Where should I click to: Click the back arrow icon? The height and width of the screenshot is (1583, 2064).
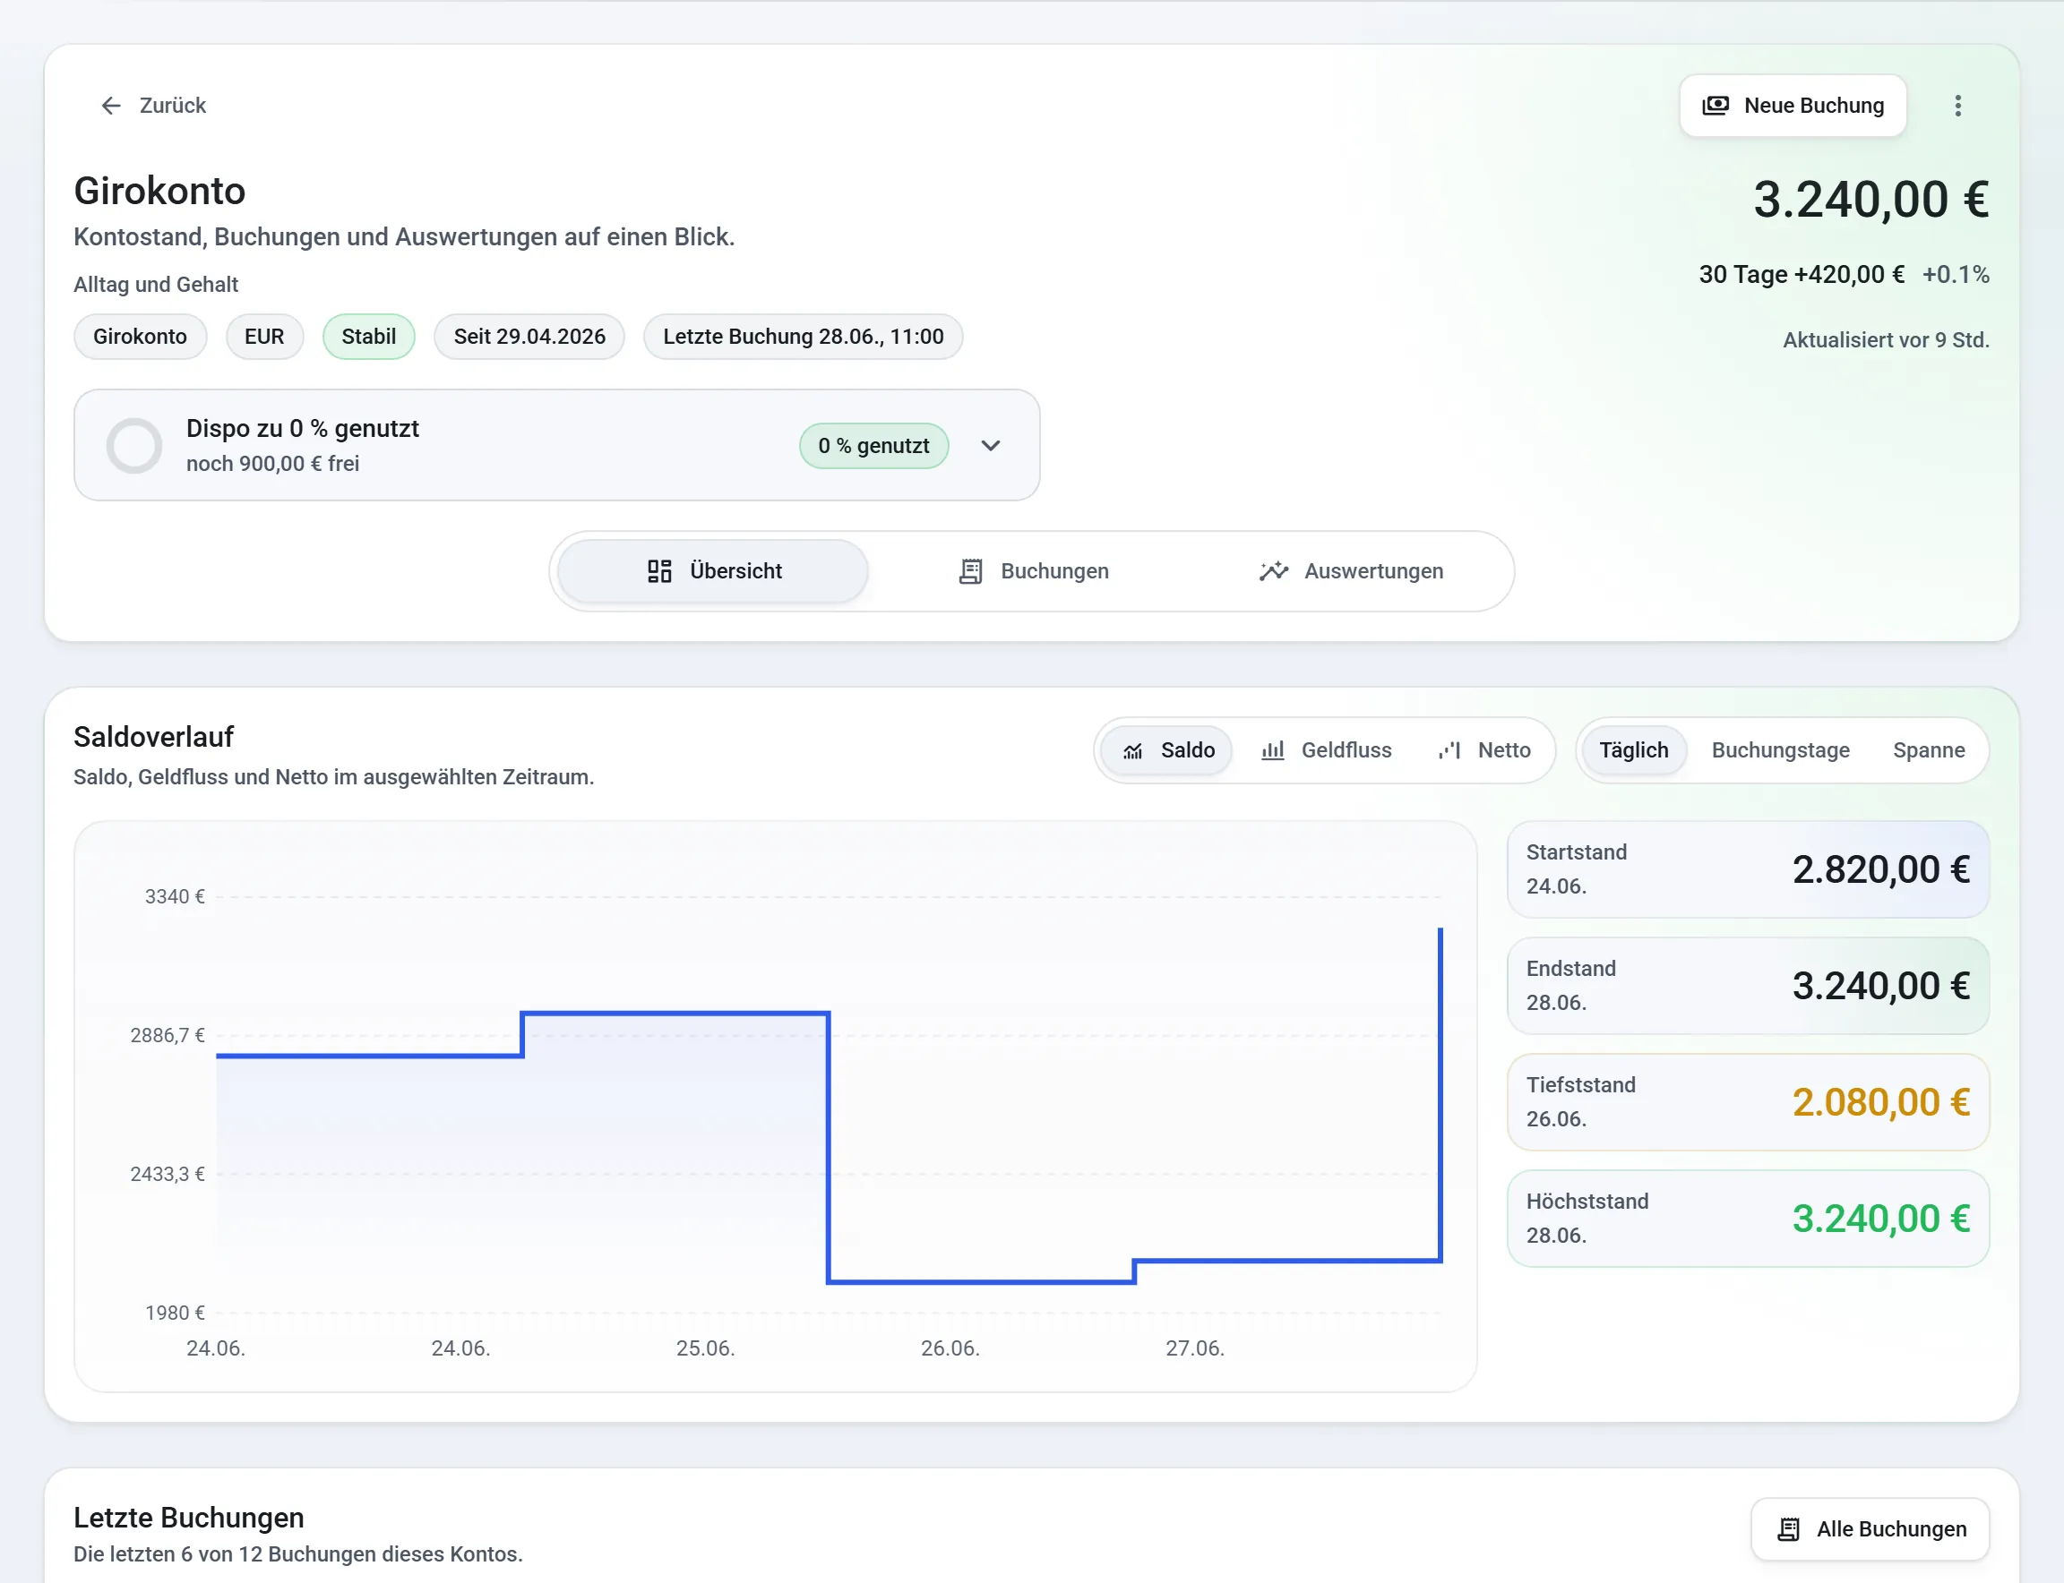pyautogui.click(x=111, y=106)
